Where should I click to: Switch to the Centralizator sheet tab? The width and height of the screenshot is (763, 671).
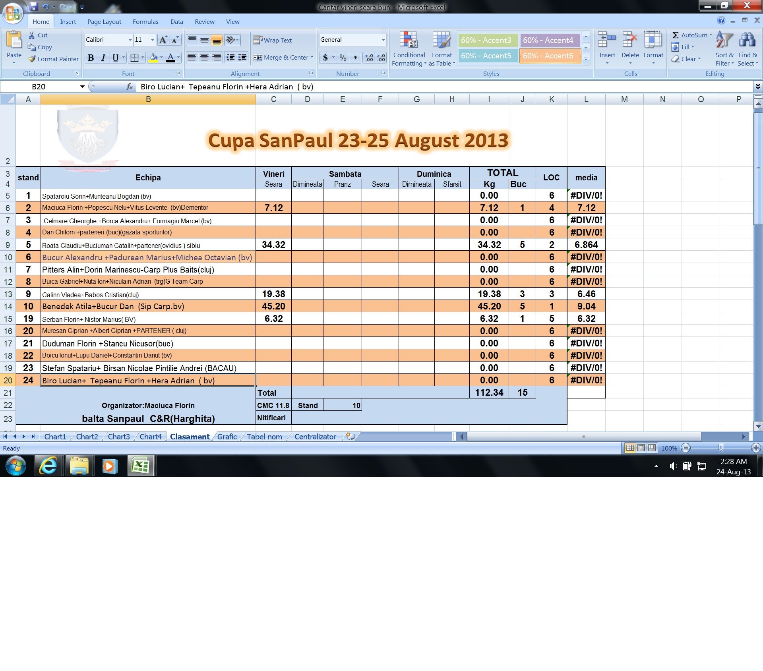click(315, 437)
